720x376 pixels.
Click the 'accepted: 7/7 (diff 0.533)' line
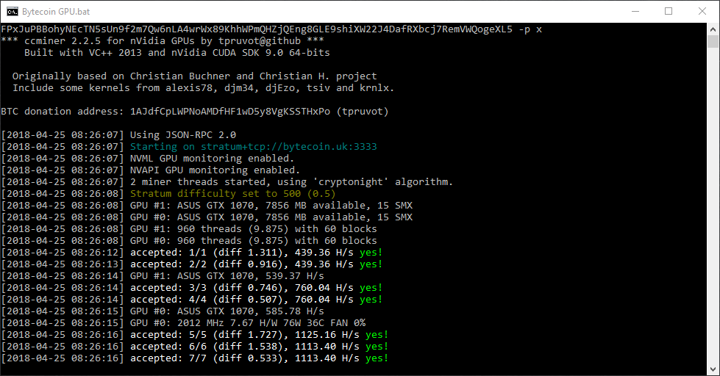(x=195, y=358)
